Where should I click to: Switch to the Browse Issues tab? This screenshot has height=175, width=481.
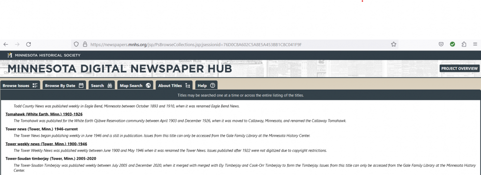(x=20, y=85)
